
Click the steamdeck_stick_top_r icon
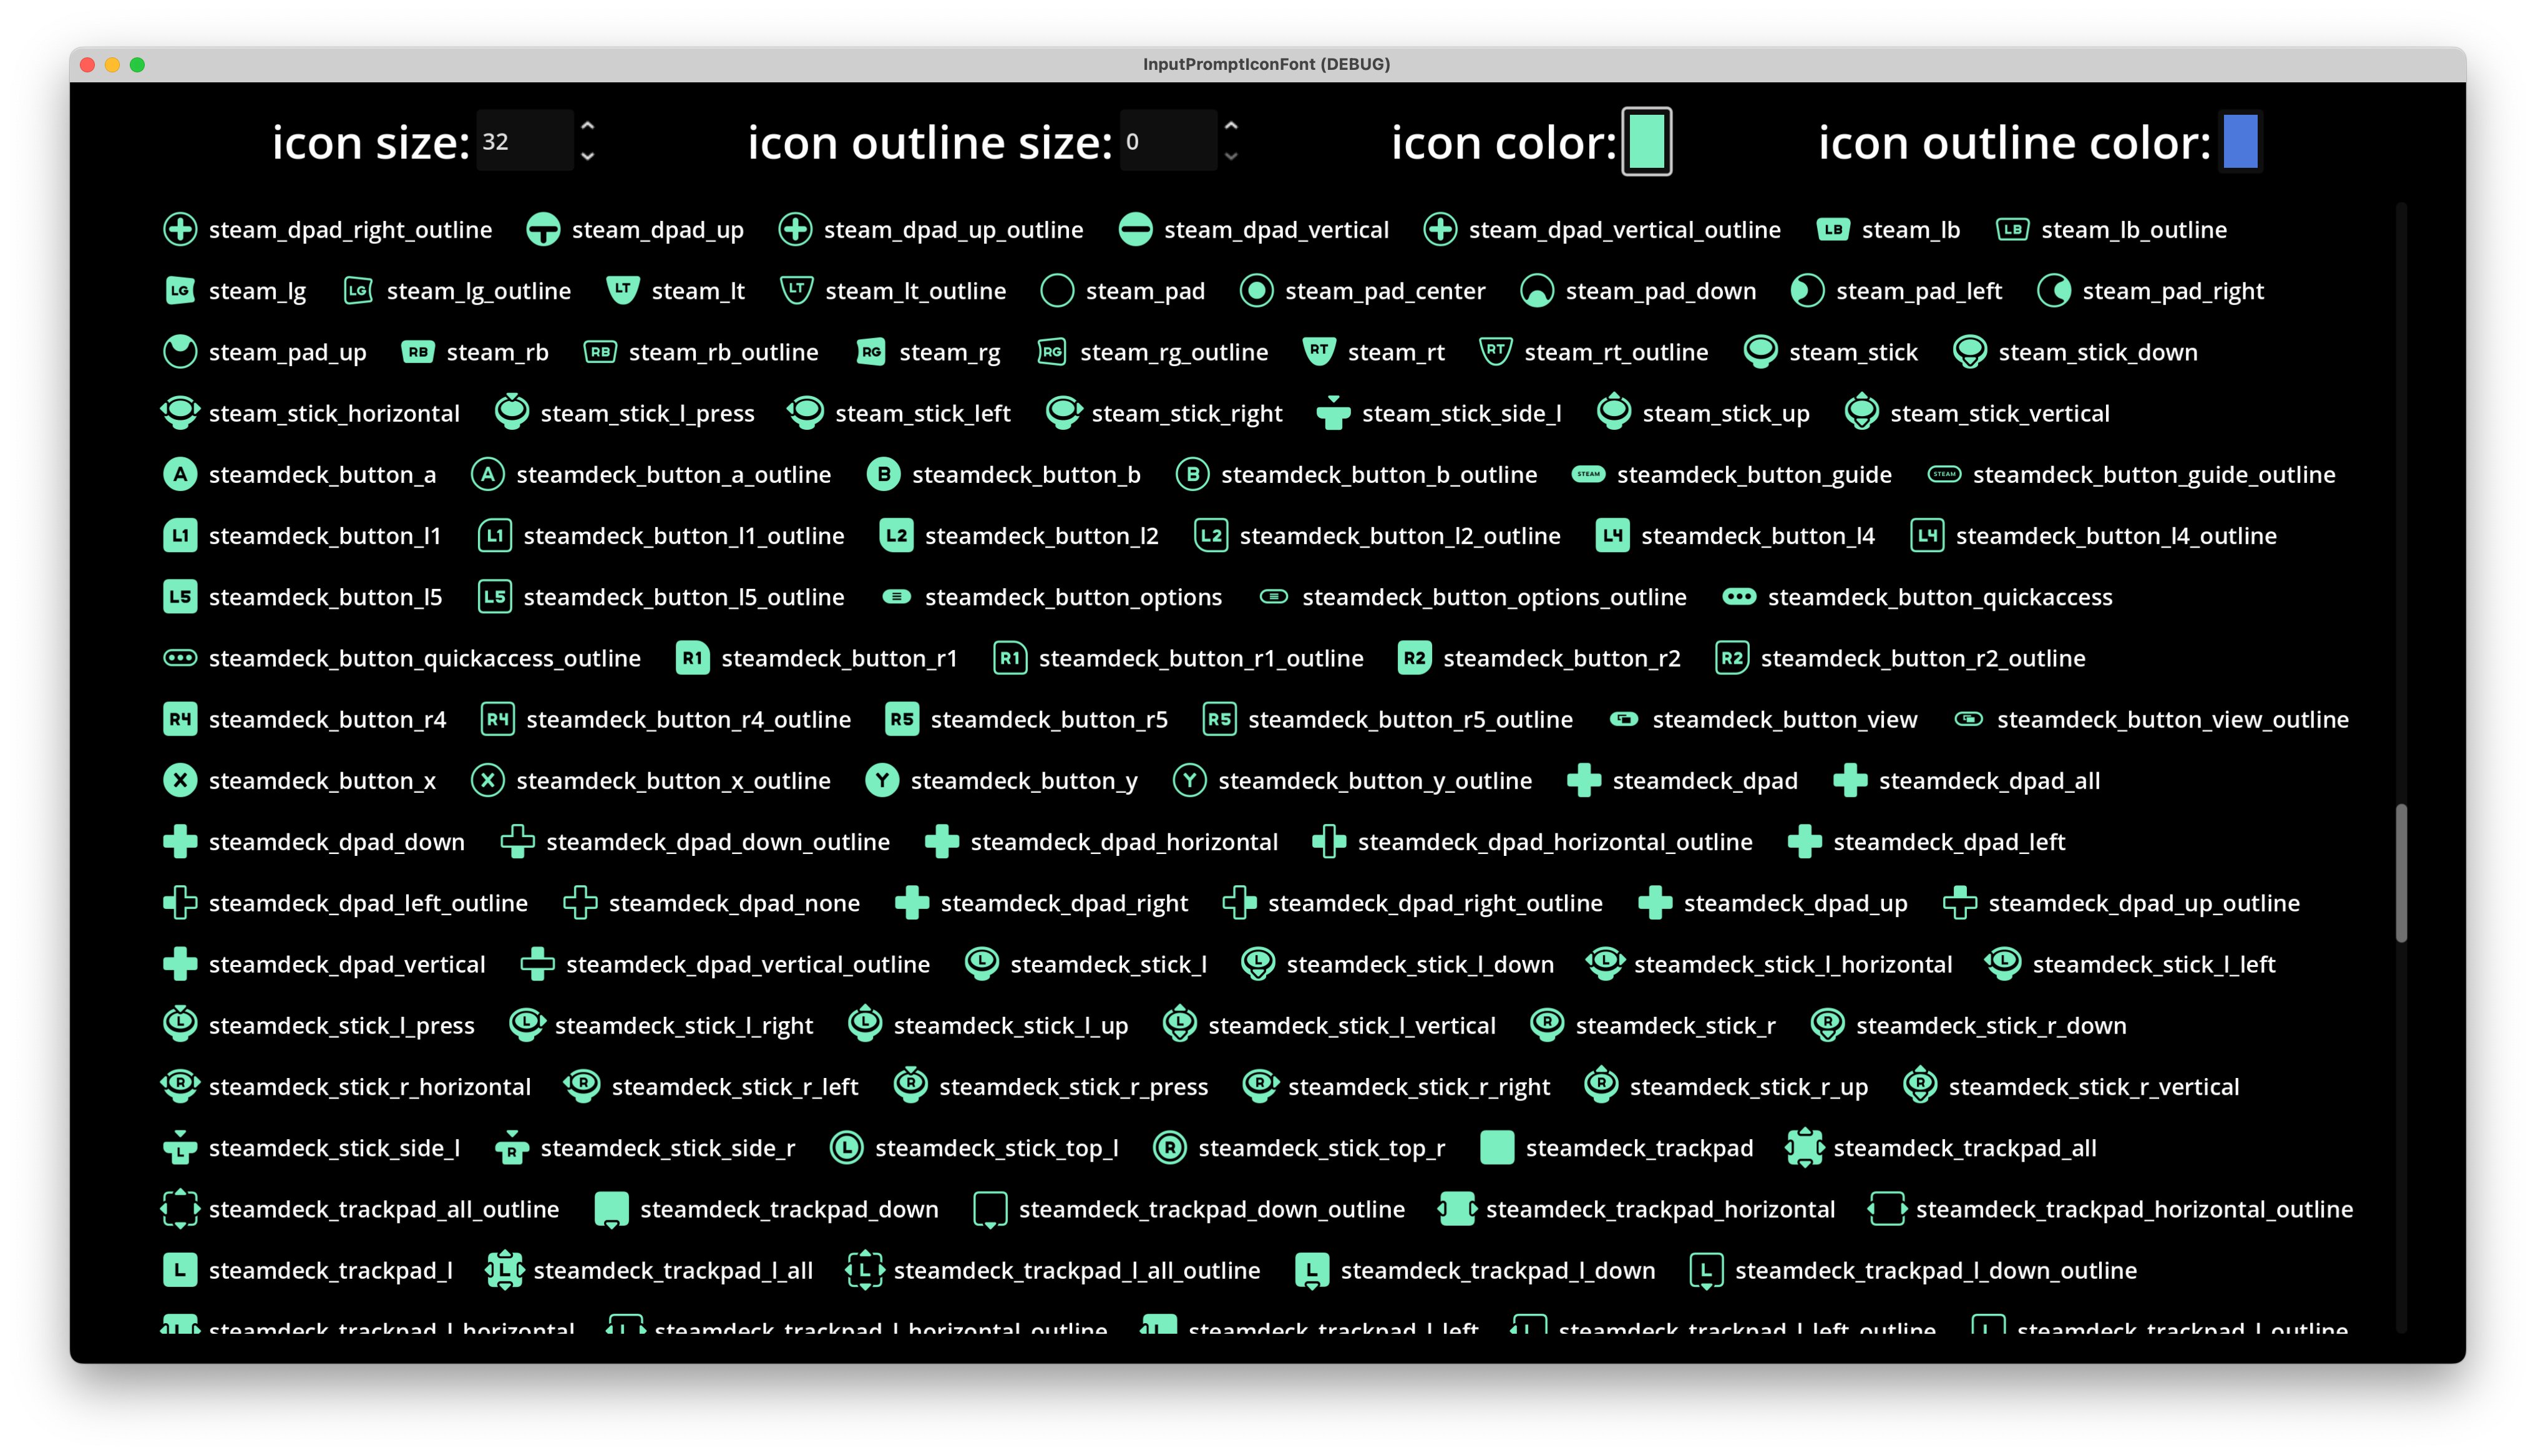click(x=1169, y=1148)
